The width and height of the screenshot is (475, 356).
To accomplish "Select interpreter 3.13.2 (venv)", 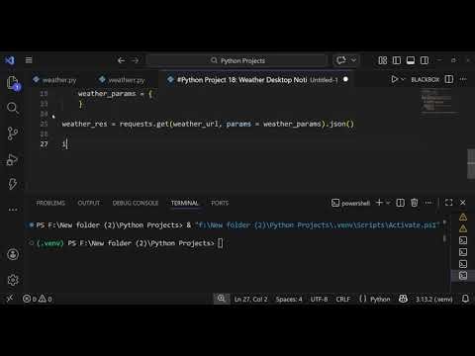I will click(434, 300).
